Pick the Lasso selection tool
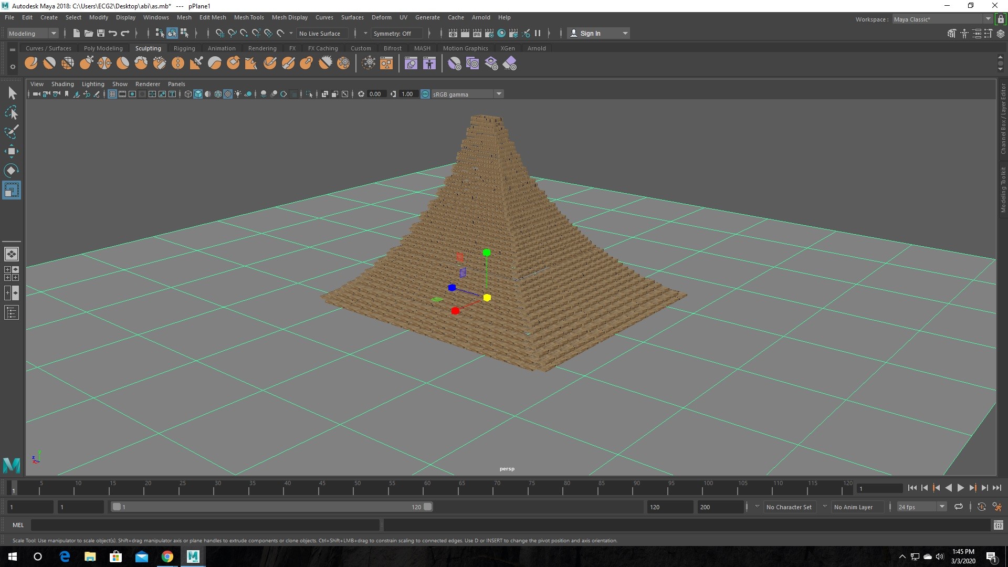 coord(12,112)
